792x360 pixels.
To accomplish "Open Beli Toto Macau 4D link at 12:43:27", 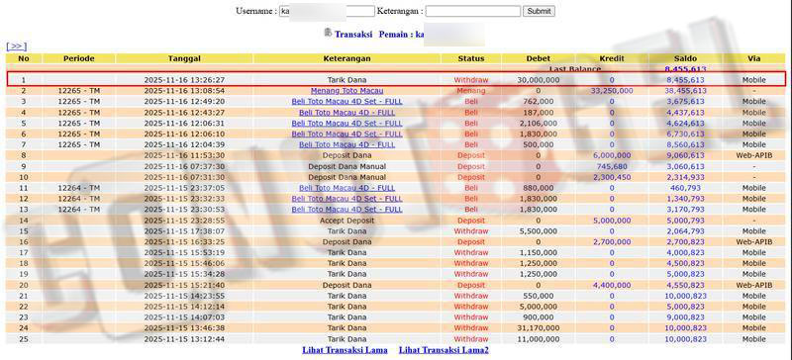I will [x=347, y=113].
